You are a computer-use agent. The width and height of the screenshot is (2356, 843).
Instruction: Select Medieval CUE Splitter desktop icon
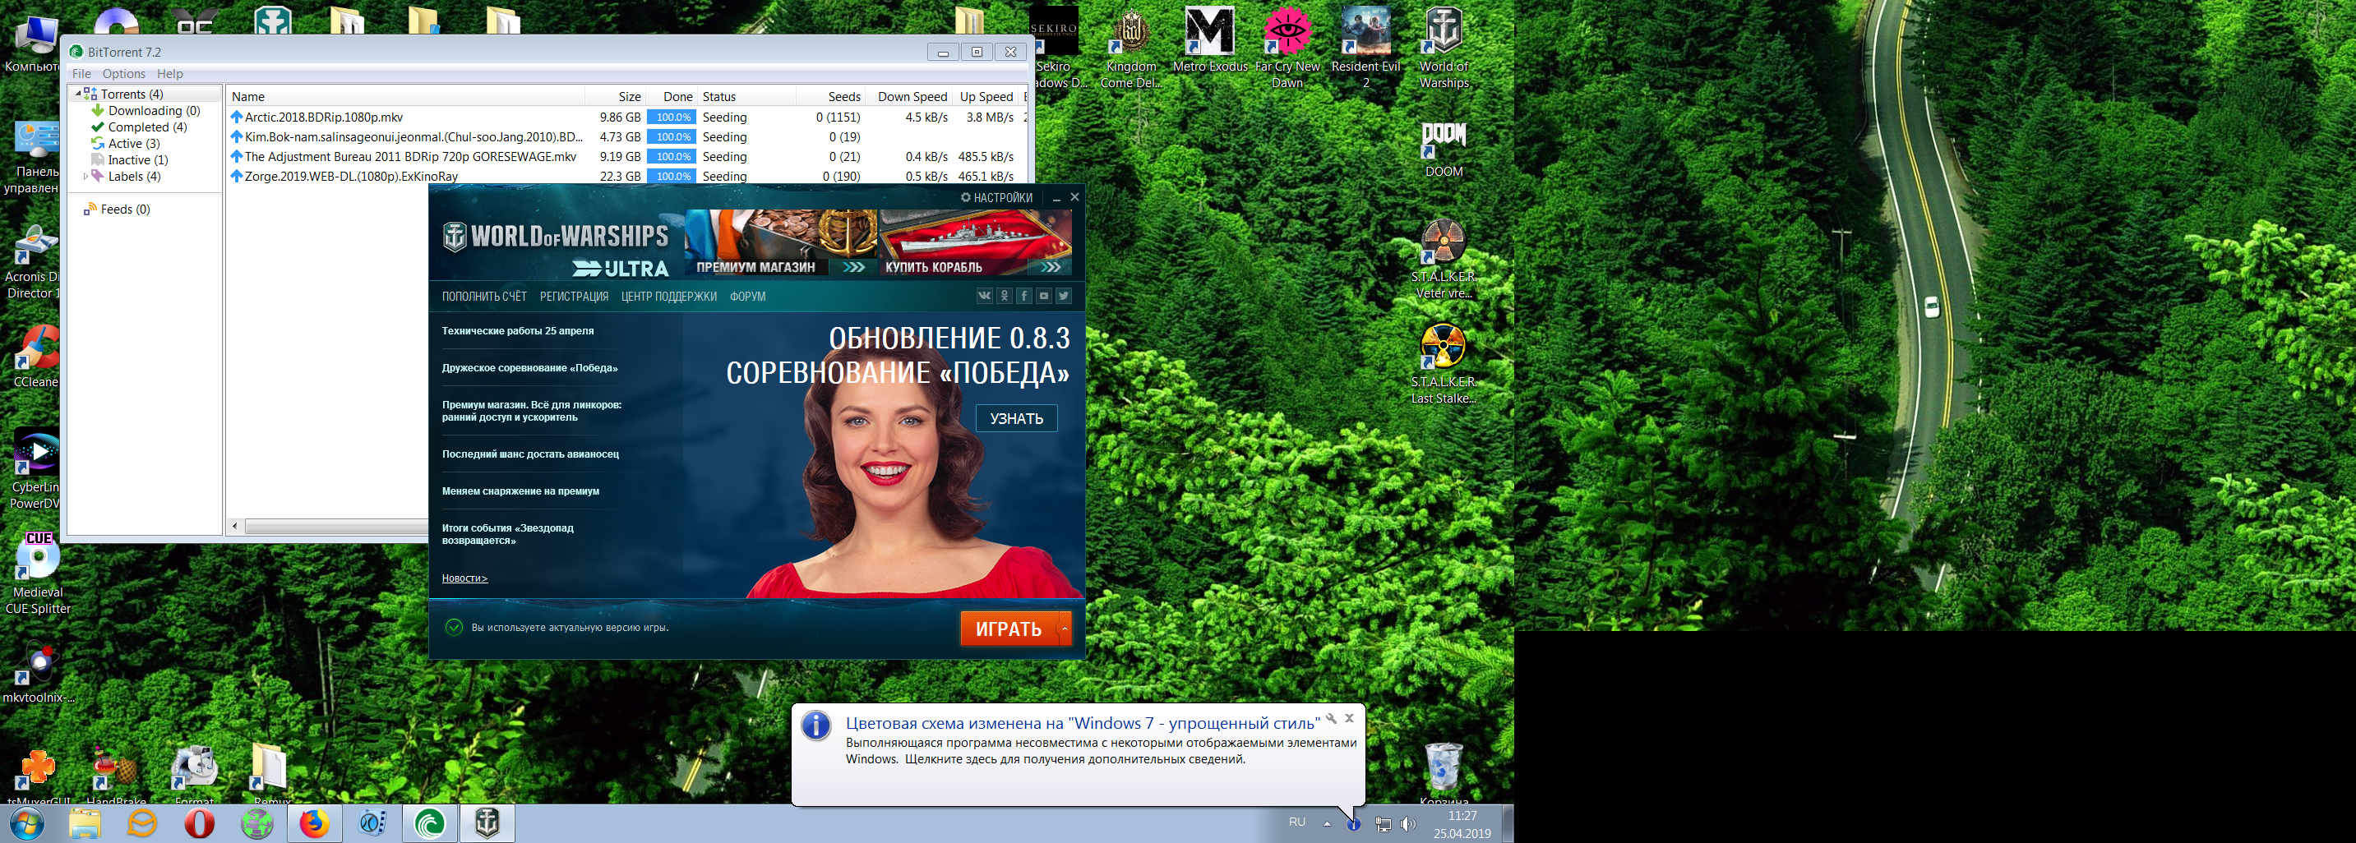[39, 574]
